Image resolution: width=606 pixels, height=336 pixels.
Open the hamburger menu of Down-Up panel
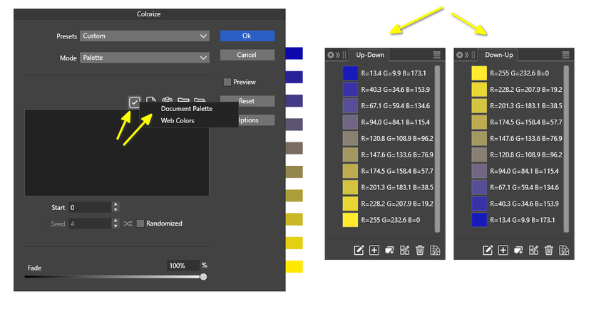pos(565,55)
